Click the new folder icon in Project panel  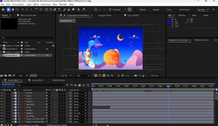click(6, 75)
